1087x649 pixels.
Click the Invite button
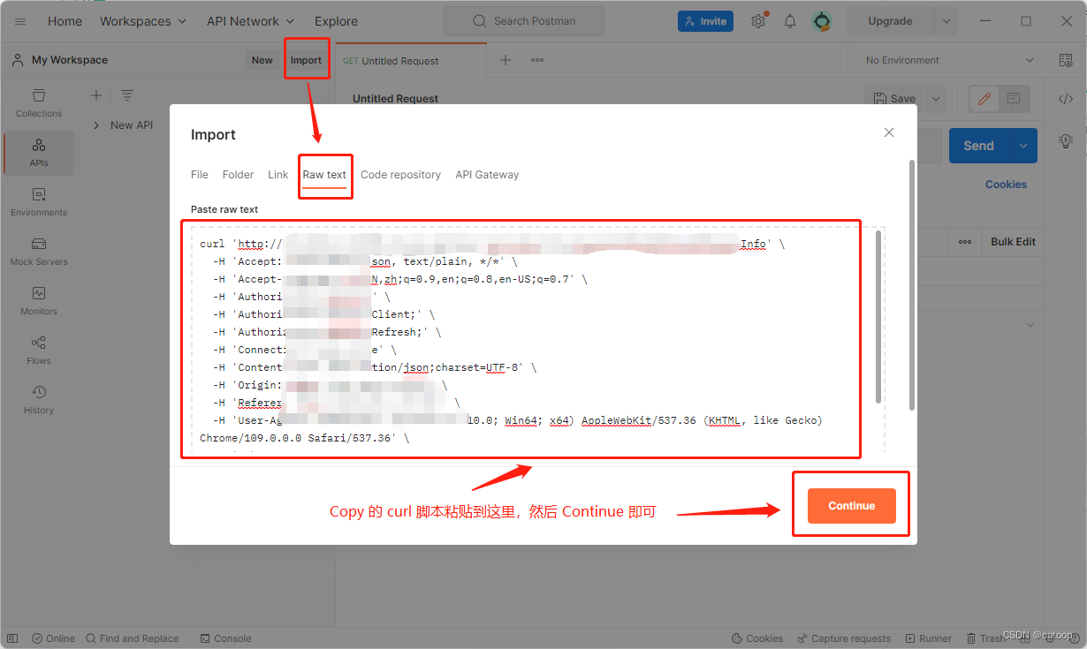705,20
